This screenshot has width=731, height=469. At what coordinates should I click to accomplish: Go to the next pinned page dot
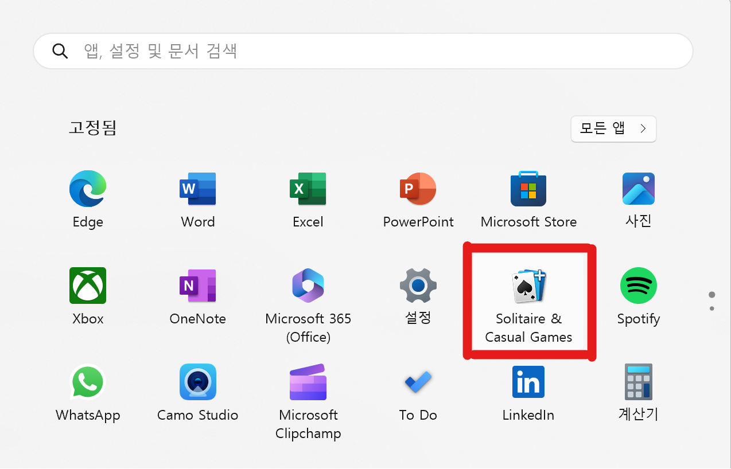[712, 308]
